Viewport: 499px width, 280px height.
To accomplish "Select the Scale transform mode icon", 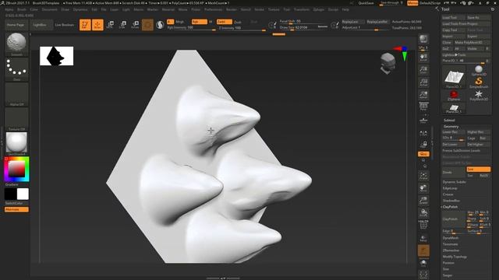I will [122, 24].
